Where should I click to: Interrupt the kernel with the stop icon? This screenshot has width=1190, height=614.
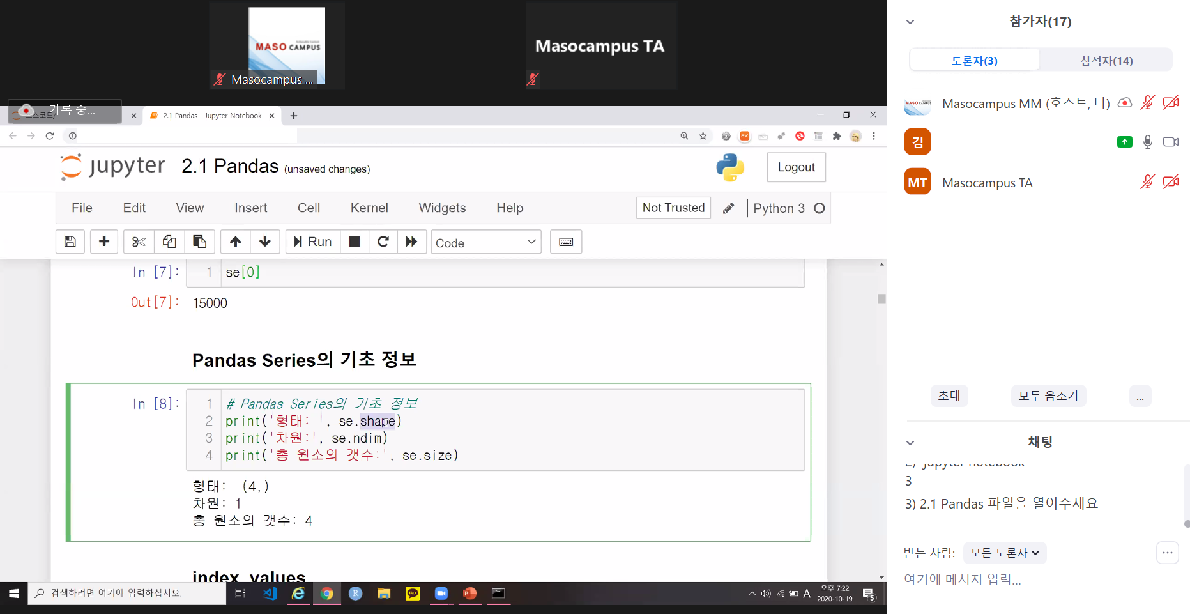[x=355, y=242]
